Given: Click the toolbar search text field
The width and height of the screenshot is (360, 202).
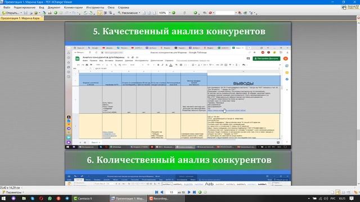Looking at the screenshot, I should (224, 13).
